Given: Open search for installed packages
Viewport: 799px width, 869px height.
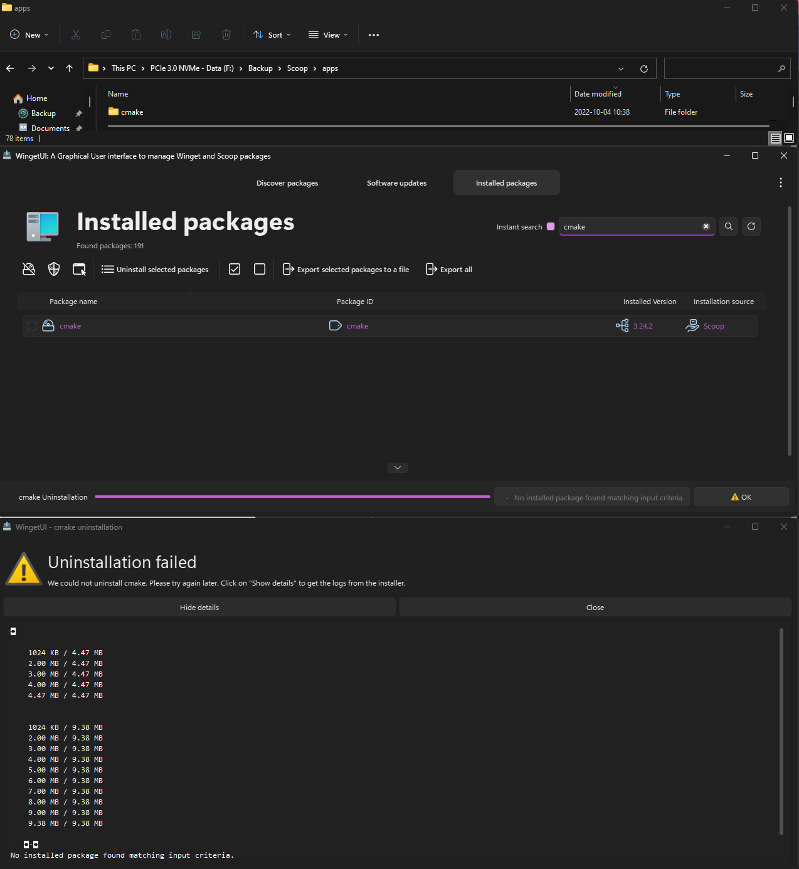Looking at the screenshot, I should (728, 226).
